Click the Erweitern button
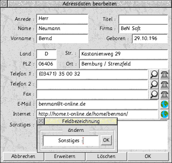 [65, 156]
